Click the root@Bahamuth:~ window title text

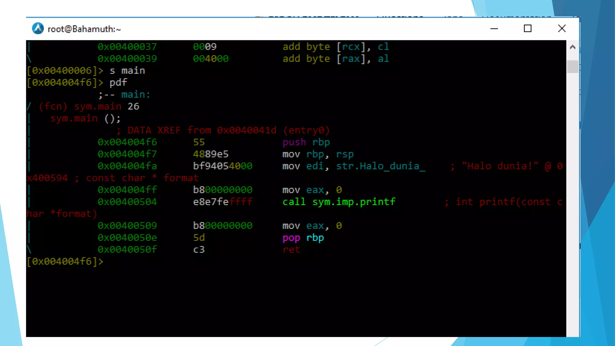click(x=84, y=29)
